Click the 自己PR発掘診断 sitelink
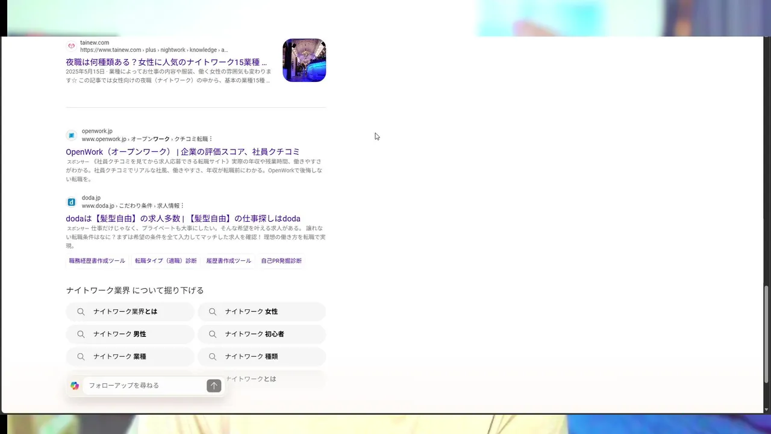 [x=281, y=261]
